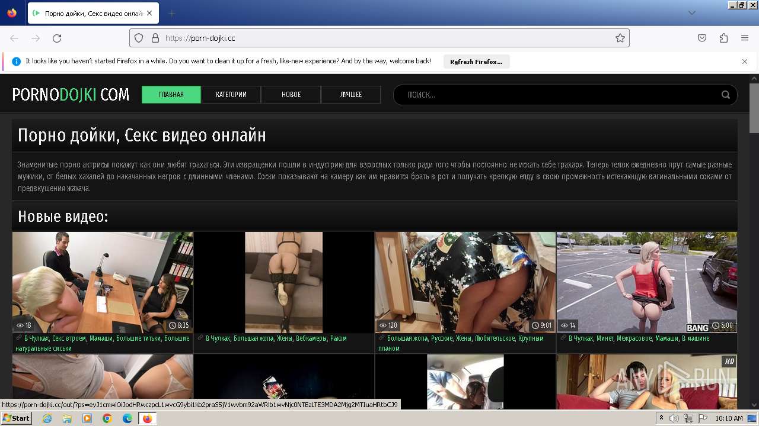Dismiss the Firefox refresh notification bar
Viewport: 759px width, 426px height.
[x=745, y=62]
